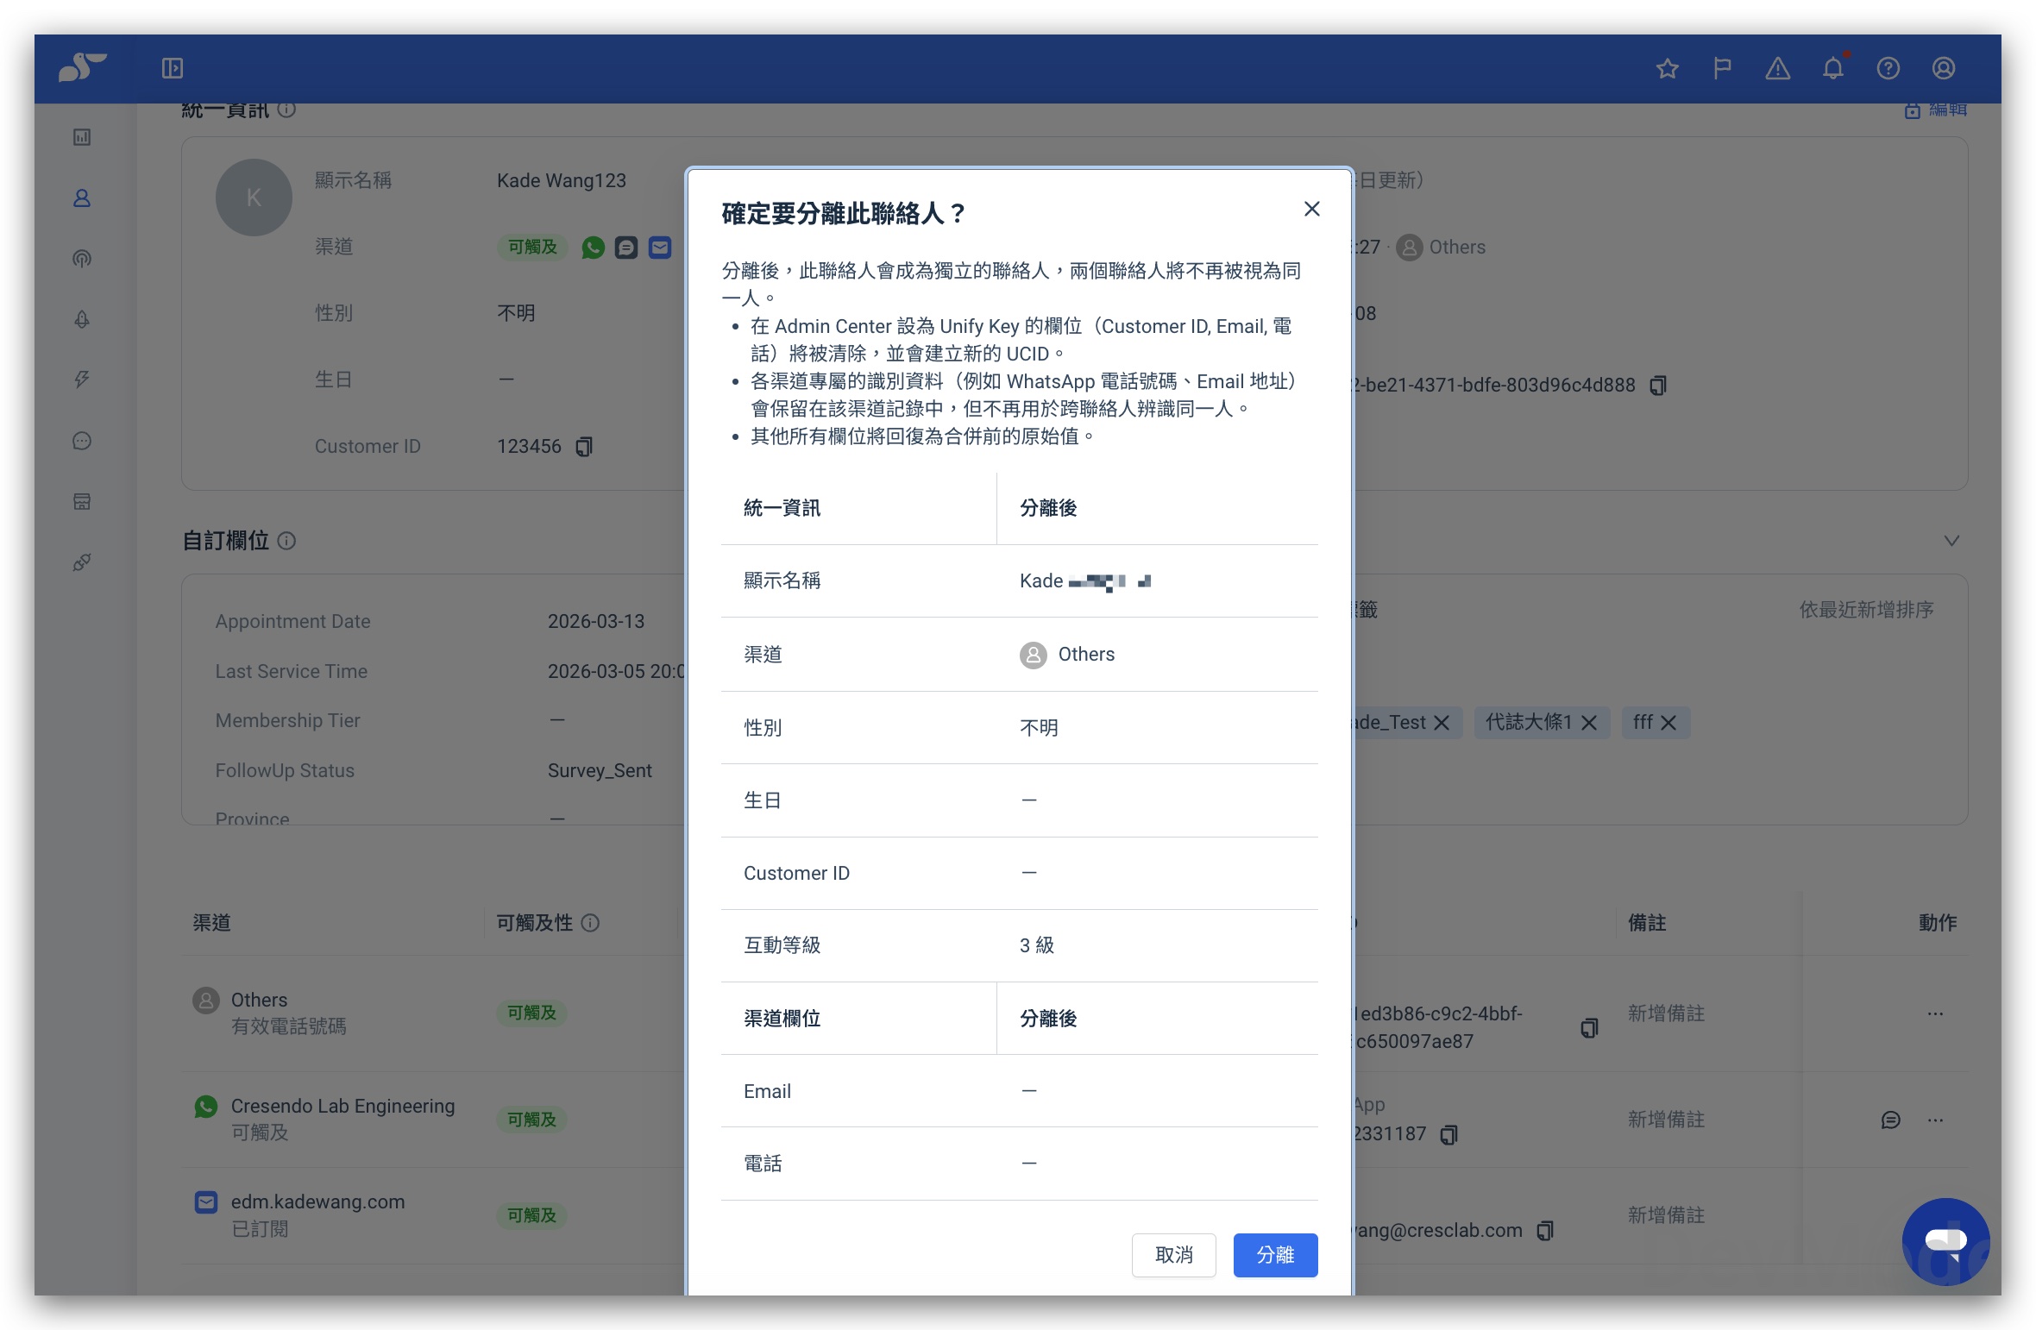Click the K avatar circle
The image size is (2036, 1330).
[x=254, y=198]
